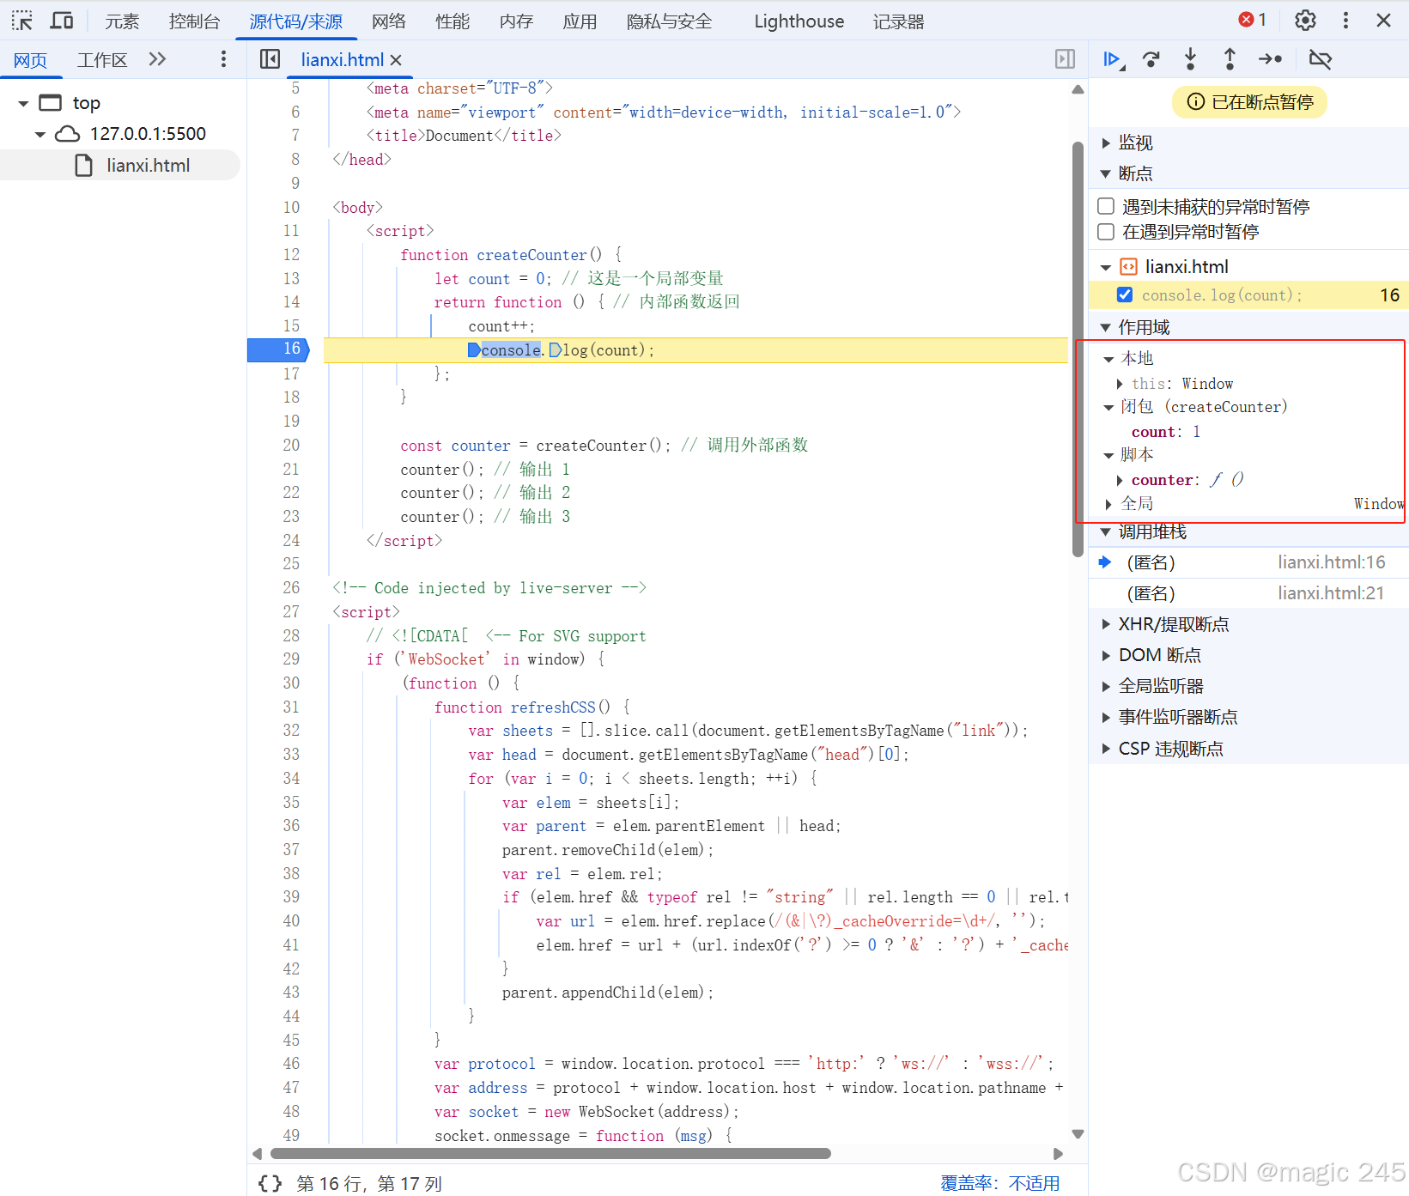Screen dimensions: 1409x1196
Task: Click the horizontal editor scrollbar thumb
Action: (550, 1153)
